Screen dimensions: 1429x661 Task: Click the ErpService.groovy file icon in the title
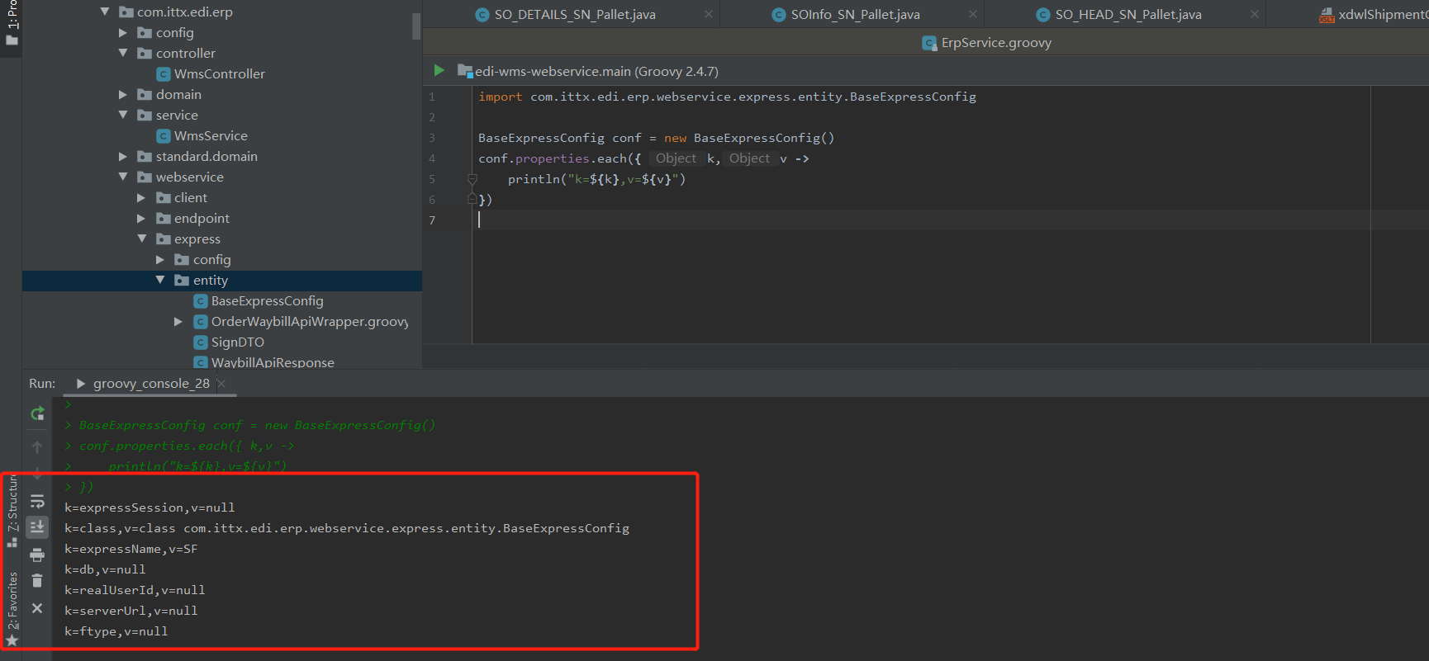[x=929, y=43]
